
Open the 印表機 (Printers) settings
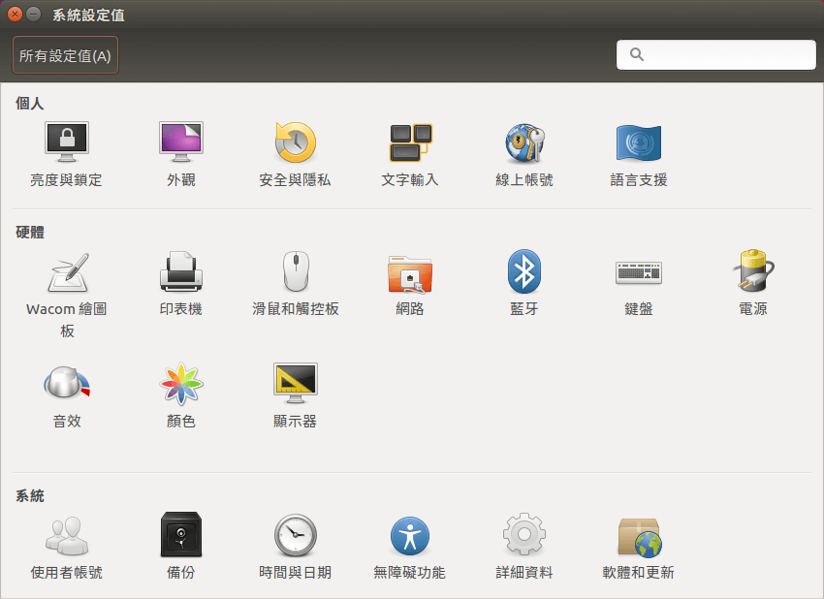click(180, 281)
